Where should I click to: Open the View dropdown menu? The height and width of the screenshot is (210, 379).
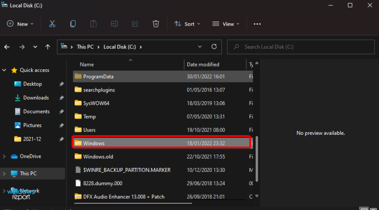point(226,24)
